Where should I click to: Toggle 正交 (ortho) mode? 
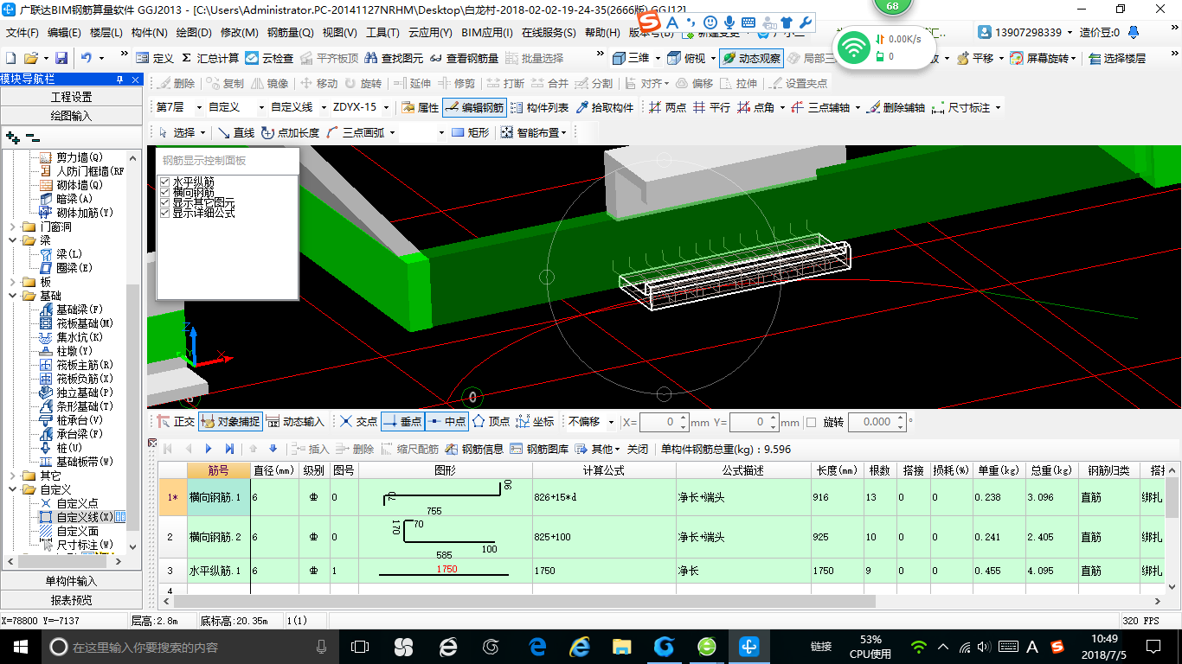point(177,422)
